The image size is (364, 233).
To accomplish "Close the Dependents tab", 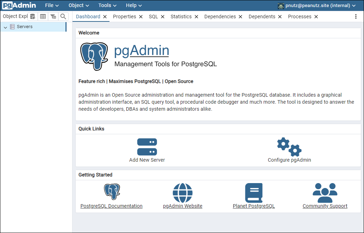I will 280,17.
